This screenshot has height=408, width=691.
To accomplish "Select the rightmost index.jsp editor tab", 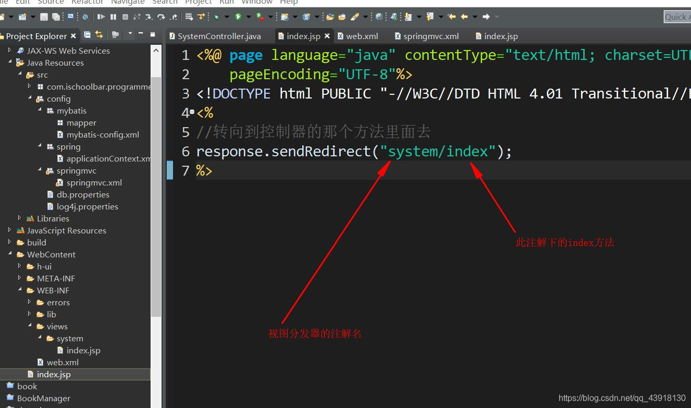I will pyautogui.click(x=496, y=36).
